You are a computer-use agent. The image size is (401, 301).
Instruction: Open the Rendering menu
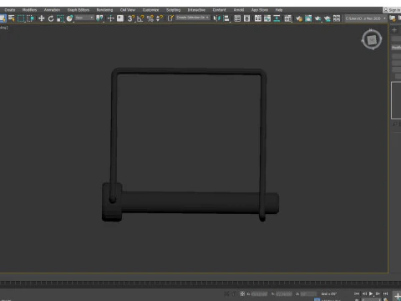pyautogui.click(x=104, y=10)
